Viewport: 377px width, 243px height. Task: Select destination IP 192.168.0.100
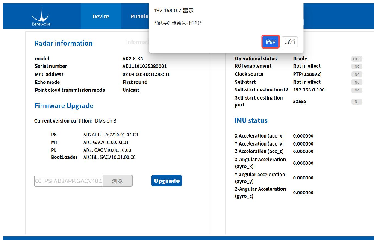(x=309, y=90)
